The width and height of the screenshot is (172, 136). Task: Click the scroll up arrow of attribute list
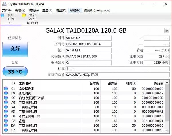point(167,82)
